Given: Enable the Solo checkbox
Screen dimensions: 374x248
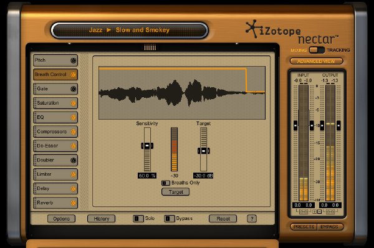Looking at the screenshot, I should pos(138,219).
